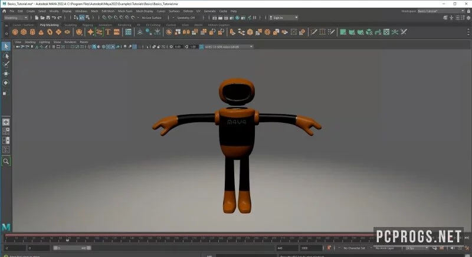472x257 pixels.
Task: Open the File menu
Action: (x=12, y=11)
